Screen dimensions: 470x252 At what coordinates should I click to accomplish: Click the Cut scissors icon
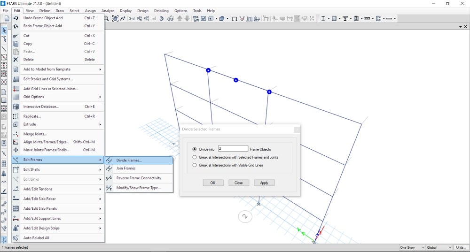(16, 36)
